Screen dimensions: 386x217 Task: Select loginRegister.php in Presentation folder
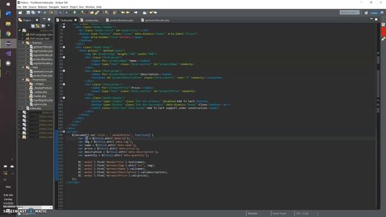click(x=41, y=100)
